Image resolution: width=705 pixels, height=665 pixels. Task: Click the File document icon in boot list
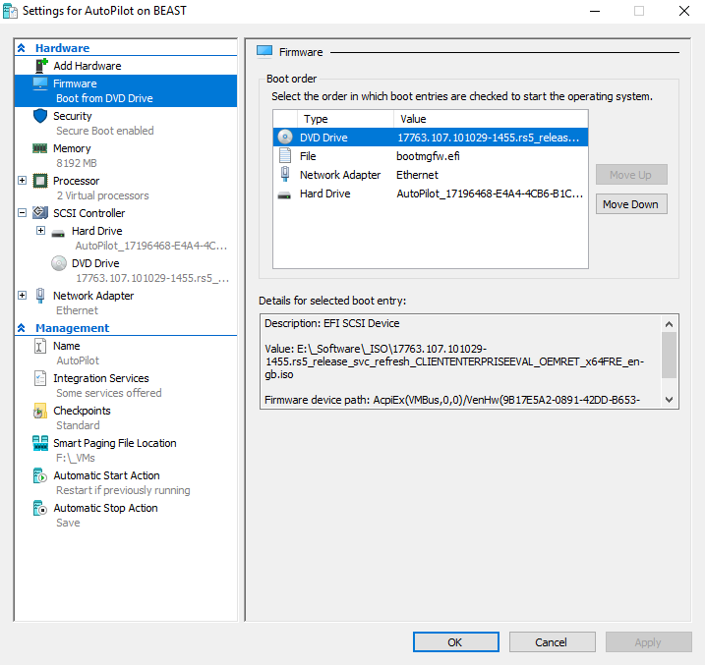click(x=285, y=156)
